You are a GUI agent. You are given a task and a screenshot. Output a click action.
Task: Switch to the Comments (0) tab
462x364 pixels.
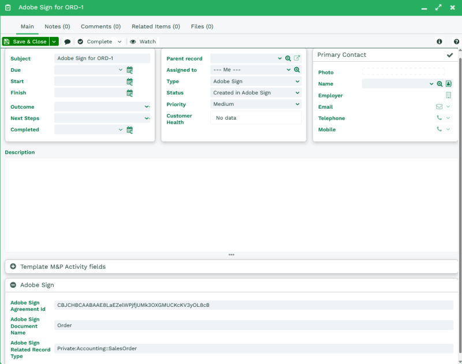click(x=100, y=27)
